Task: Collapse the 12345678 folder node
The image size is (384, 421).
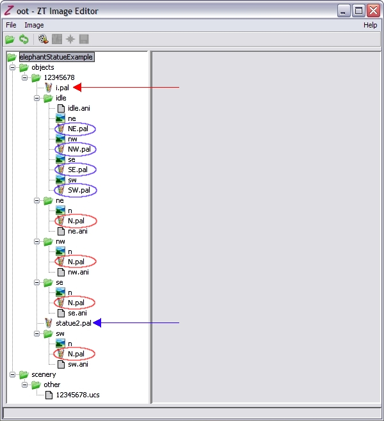Action: 24,77
